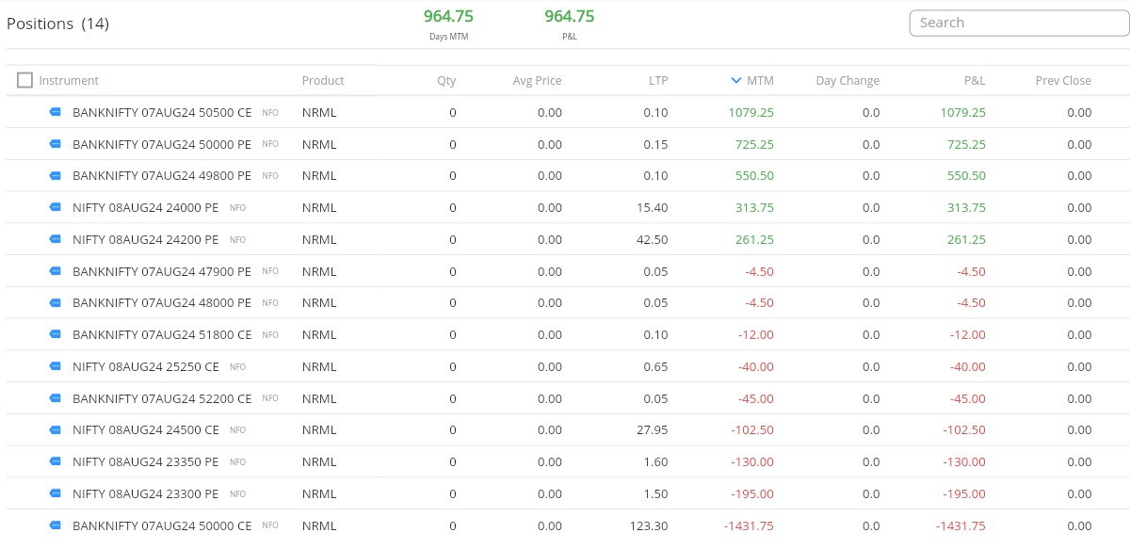Click the sort arrow beside MTM header

[x=736, y=81]
